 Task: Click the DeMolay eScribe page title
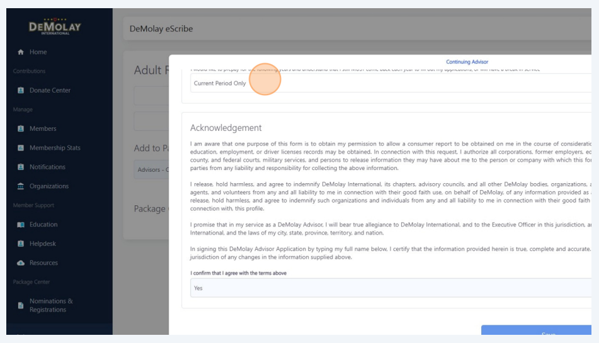(x=161, y=28)
